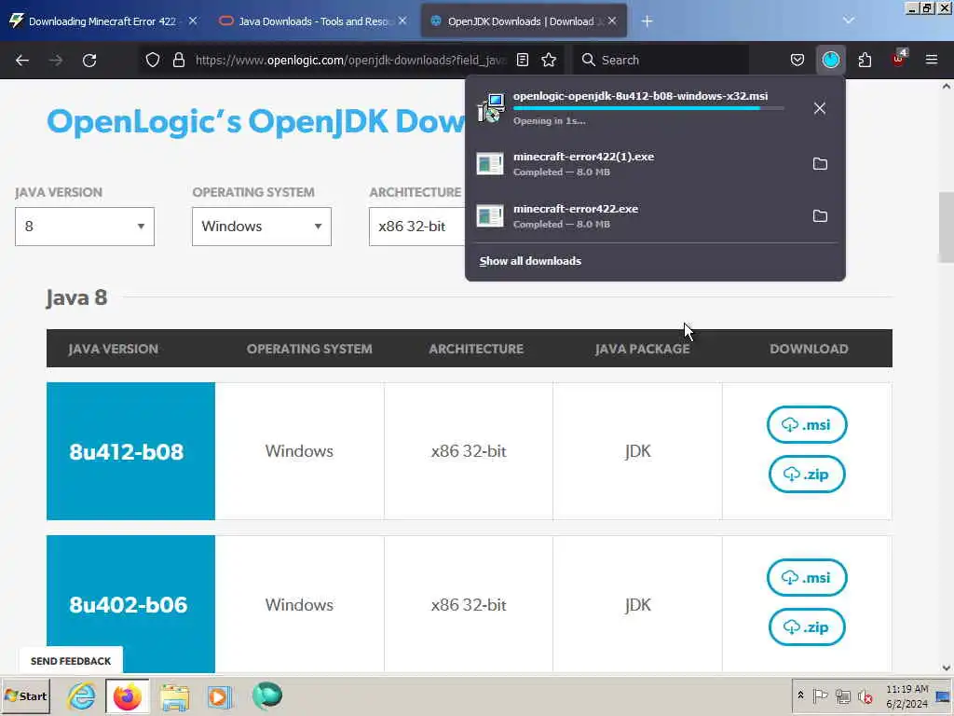
Task: Toggle the downloads panel toolbar button
Action: click(x=830, y=60)
